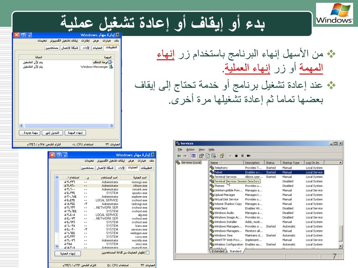The height and width of the screenshot is (268, 358).
Task: Select Wireless Configuration service row
Action: (x=267, y=244)
